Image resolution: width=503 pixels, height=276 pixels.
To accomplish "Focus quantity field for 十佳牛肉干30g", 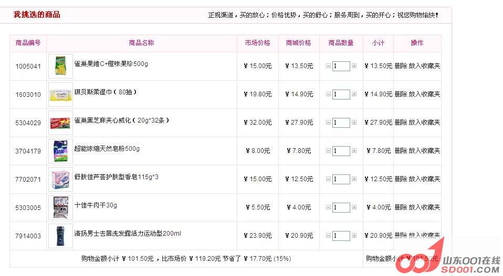I will pyautogui.click(x=341, y=207).
